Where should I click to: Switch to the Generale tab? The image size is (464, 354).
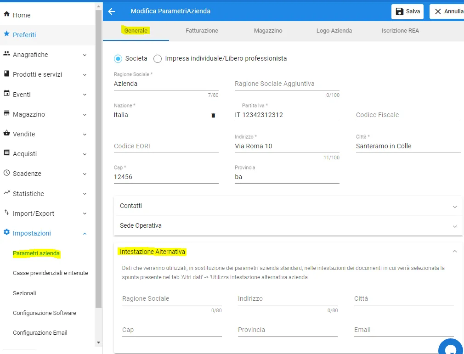[x=136, y=30]
